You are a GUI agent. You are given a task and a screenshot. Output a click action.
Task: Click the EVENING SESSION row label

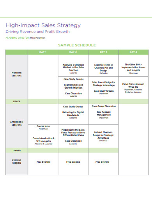(x=17, y=162)
